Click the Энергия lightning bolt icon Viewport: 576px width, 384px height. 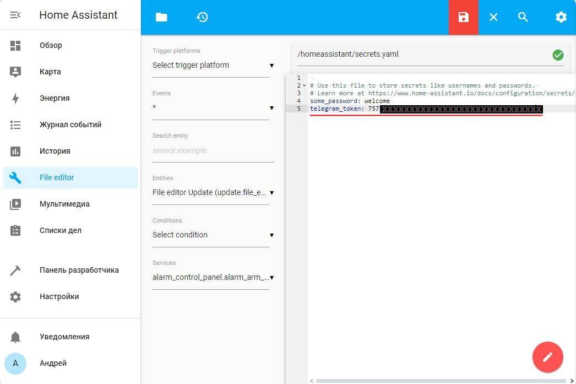click(15, 98)
